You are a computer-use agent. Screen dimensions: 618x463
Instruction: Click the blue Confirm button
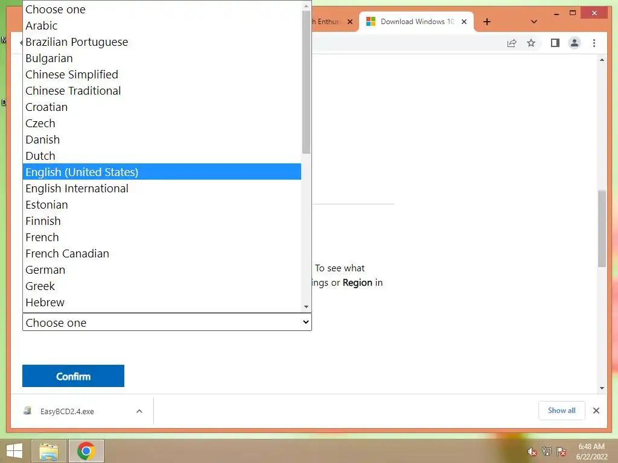pyautogui.click(x=73, y=376)
